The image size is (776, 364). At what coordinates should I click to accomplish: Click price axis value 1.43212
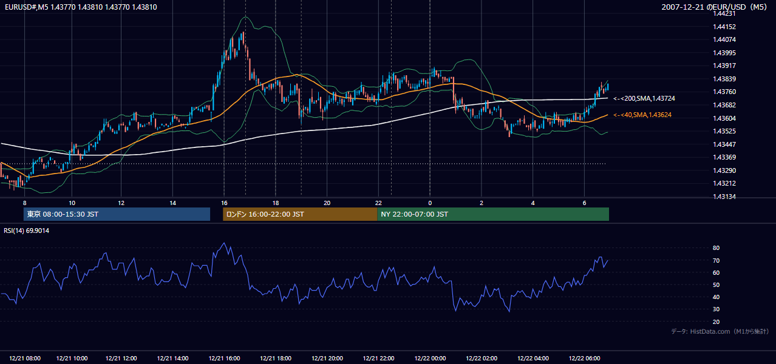pos(724,183)
